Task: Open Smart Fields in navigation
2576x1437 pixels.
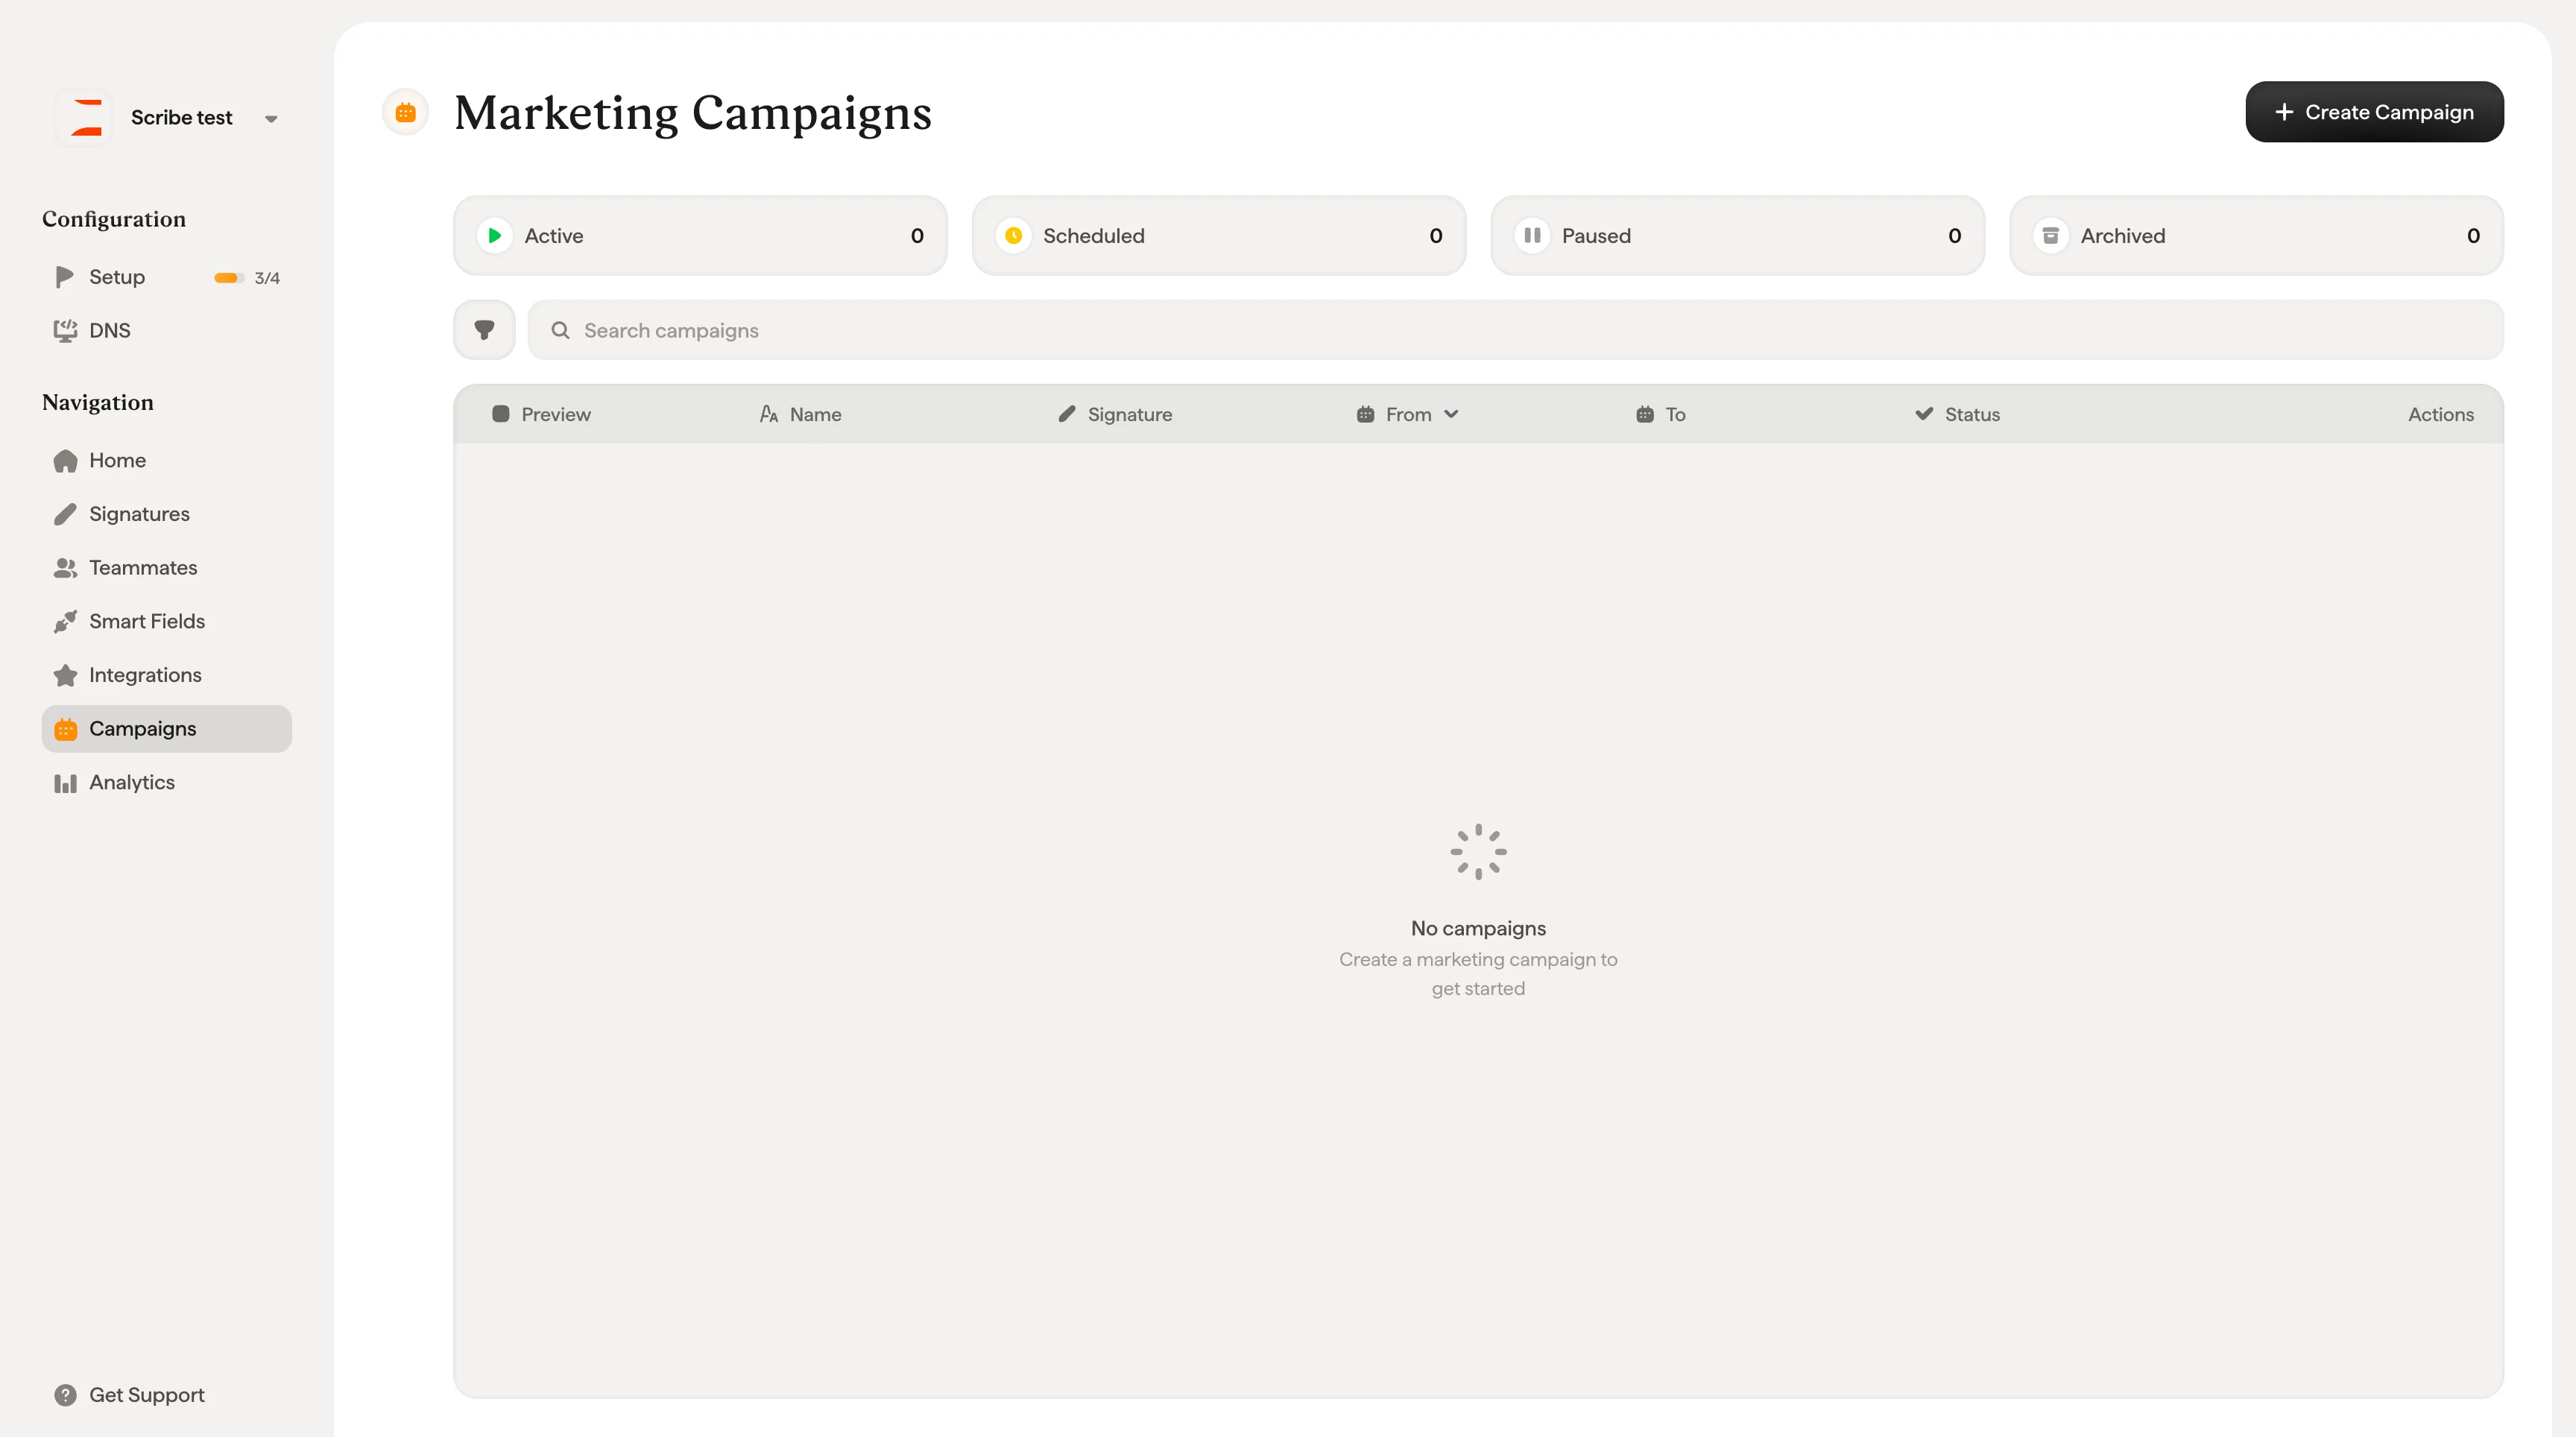Action: [x=167, y=622]
